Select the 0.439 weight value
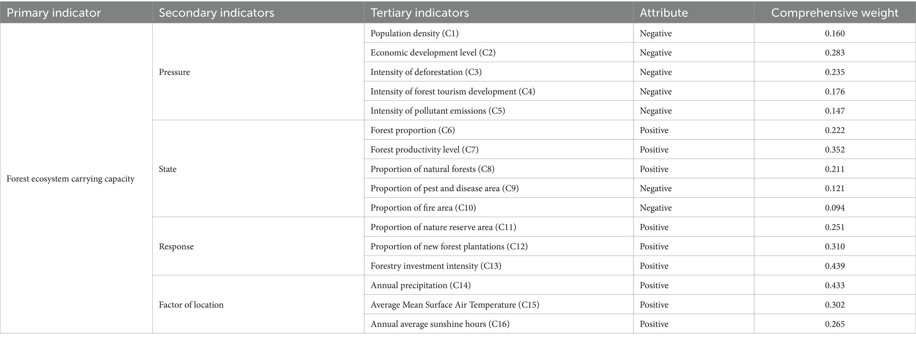The width and height of the screenshot is (916, 339). [x=835, y=266]
